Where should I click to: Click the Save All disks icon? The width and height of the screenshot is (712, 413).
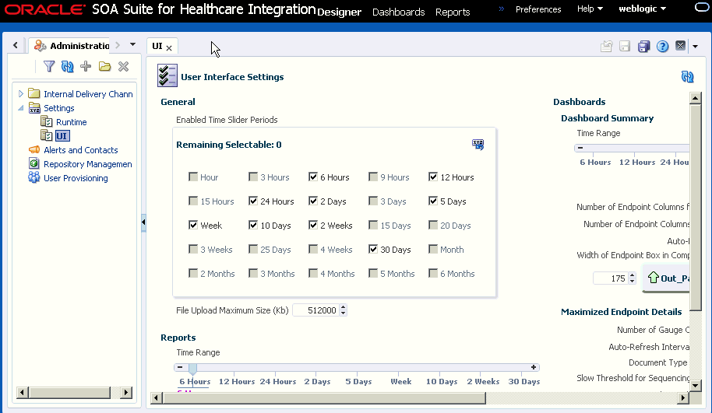click(644, 46)
